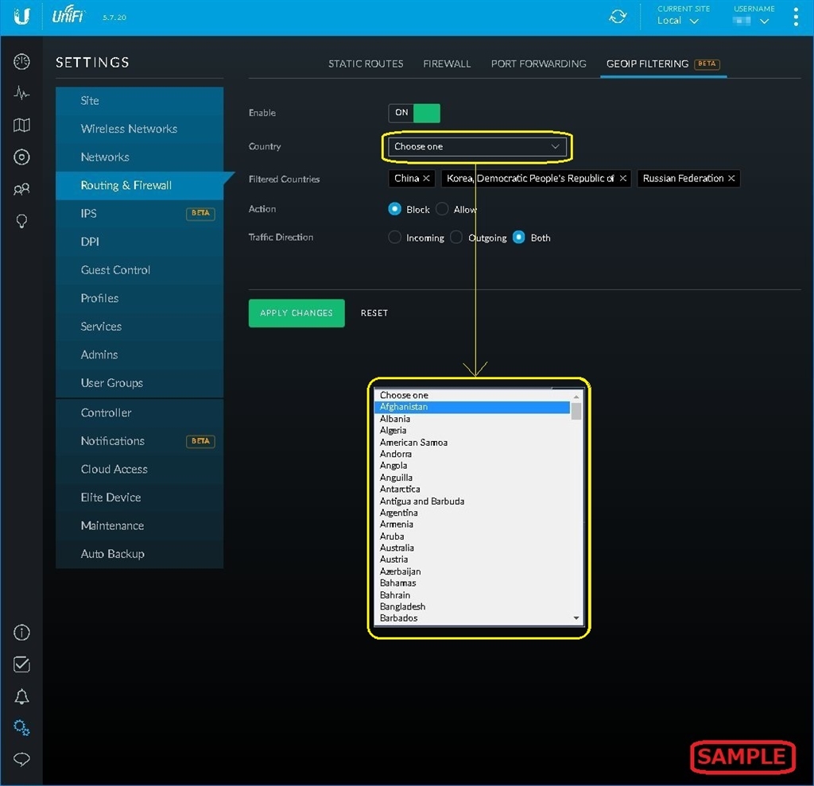This screenshot has width=814, height=786.
Task: Open the Clients people icon
Action: (21, 189)
